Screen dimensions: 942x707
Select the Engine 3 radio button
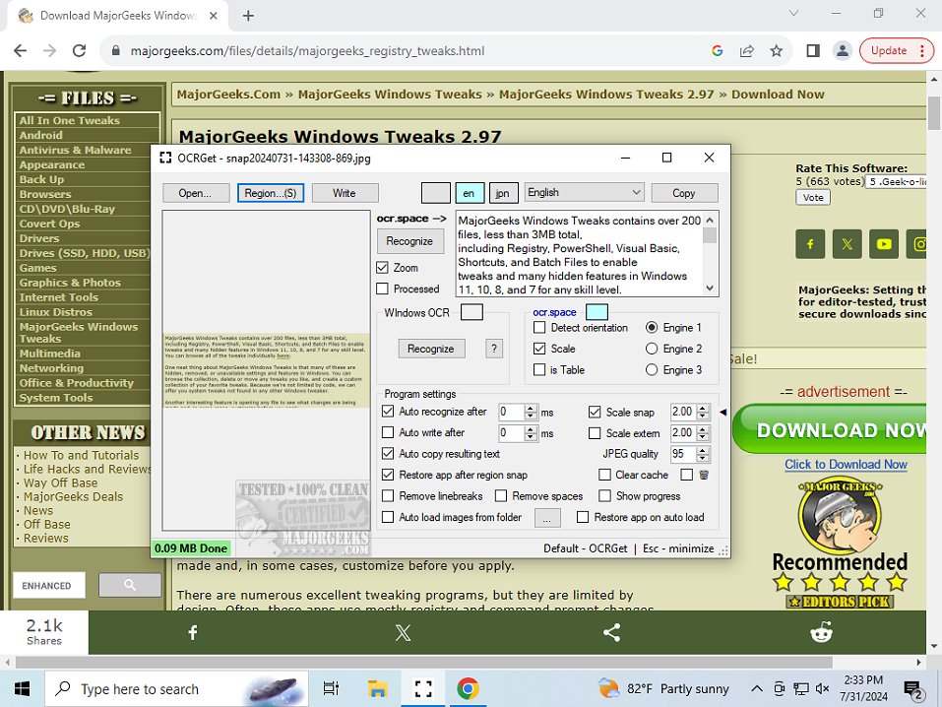click(x=652, y=369)
